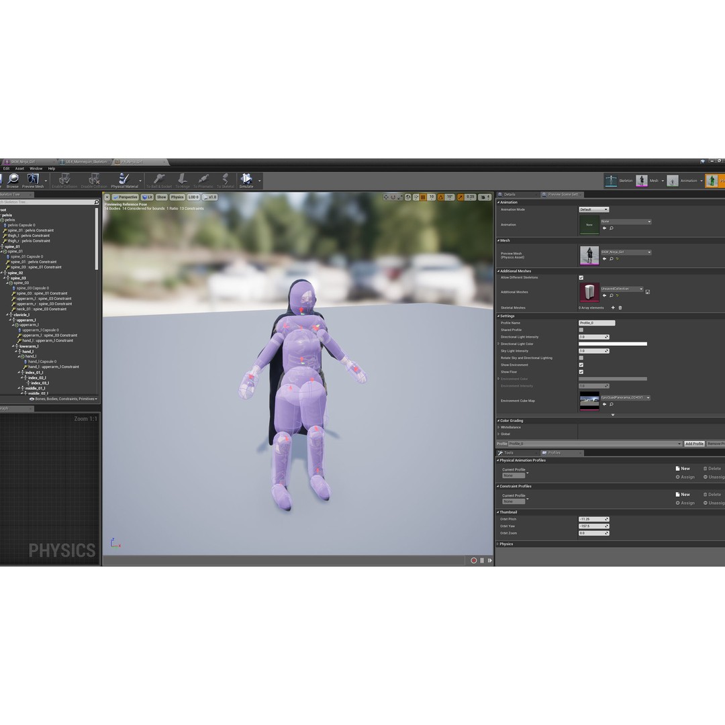725x725 pixels.
Task: Switch to the Mesh editor mode
Action: point(647,181)
